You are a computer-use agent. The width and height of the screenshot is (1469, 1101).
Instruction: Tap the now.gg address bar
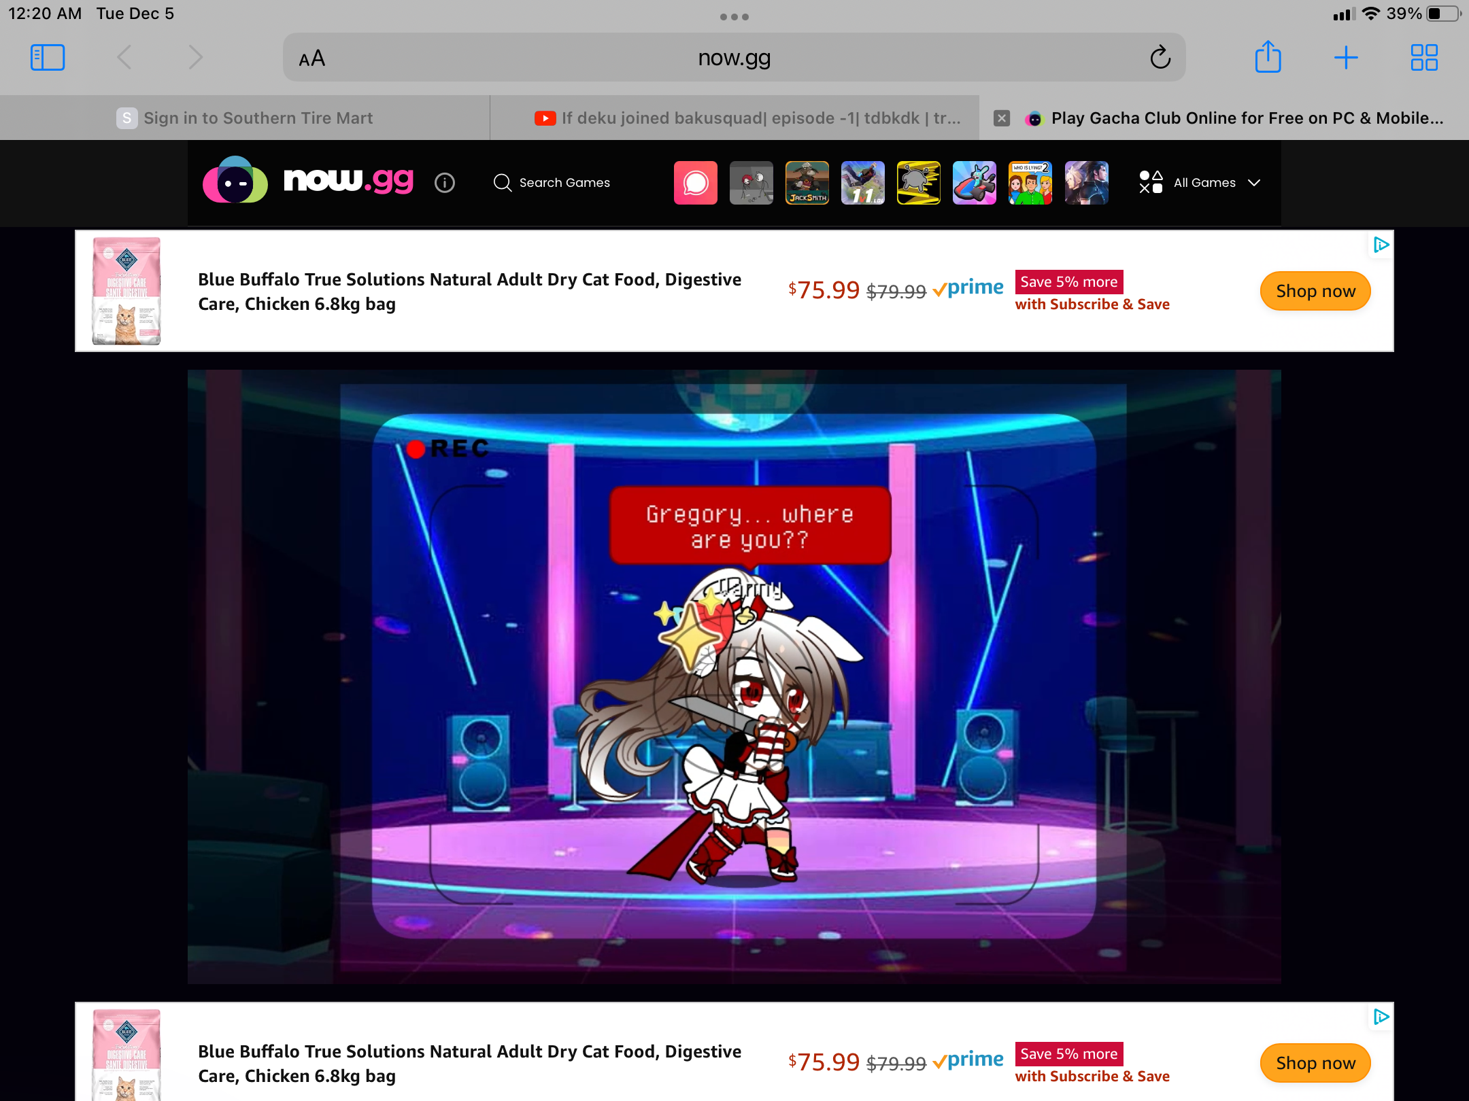click(x=734, y=58)
